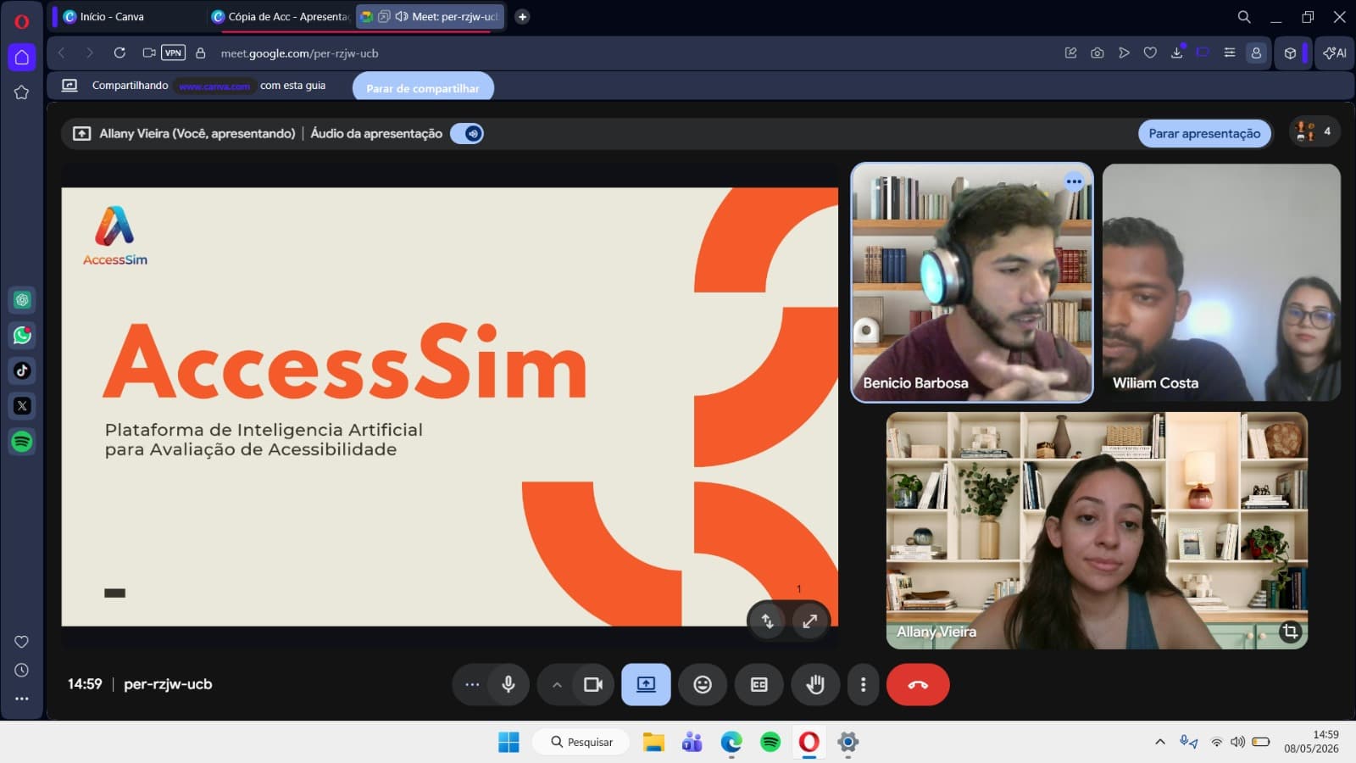Click the Pesquisar taskbar search box
This screenshot has height=763, width=1356.
click(x=581, y=742)
